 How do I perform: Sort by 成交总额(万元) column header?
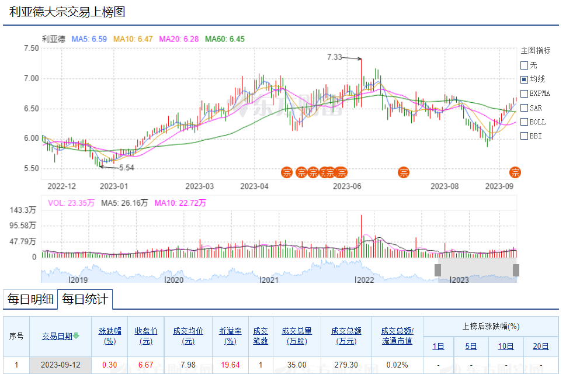point(346,335)
